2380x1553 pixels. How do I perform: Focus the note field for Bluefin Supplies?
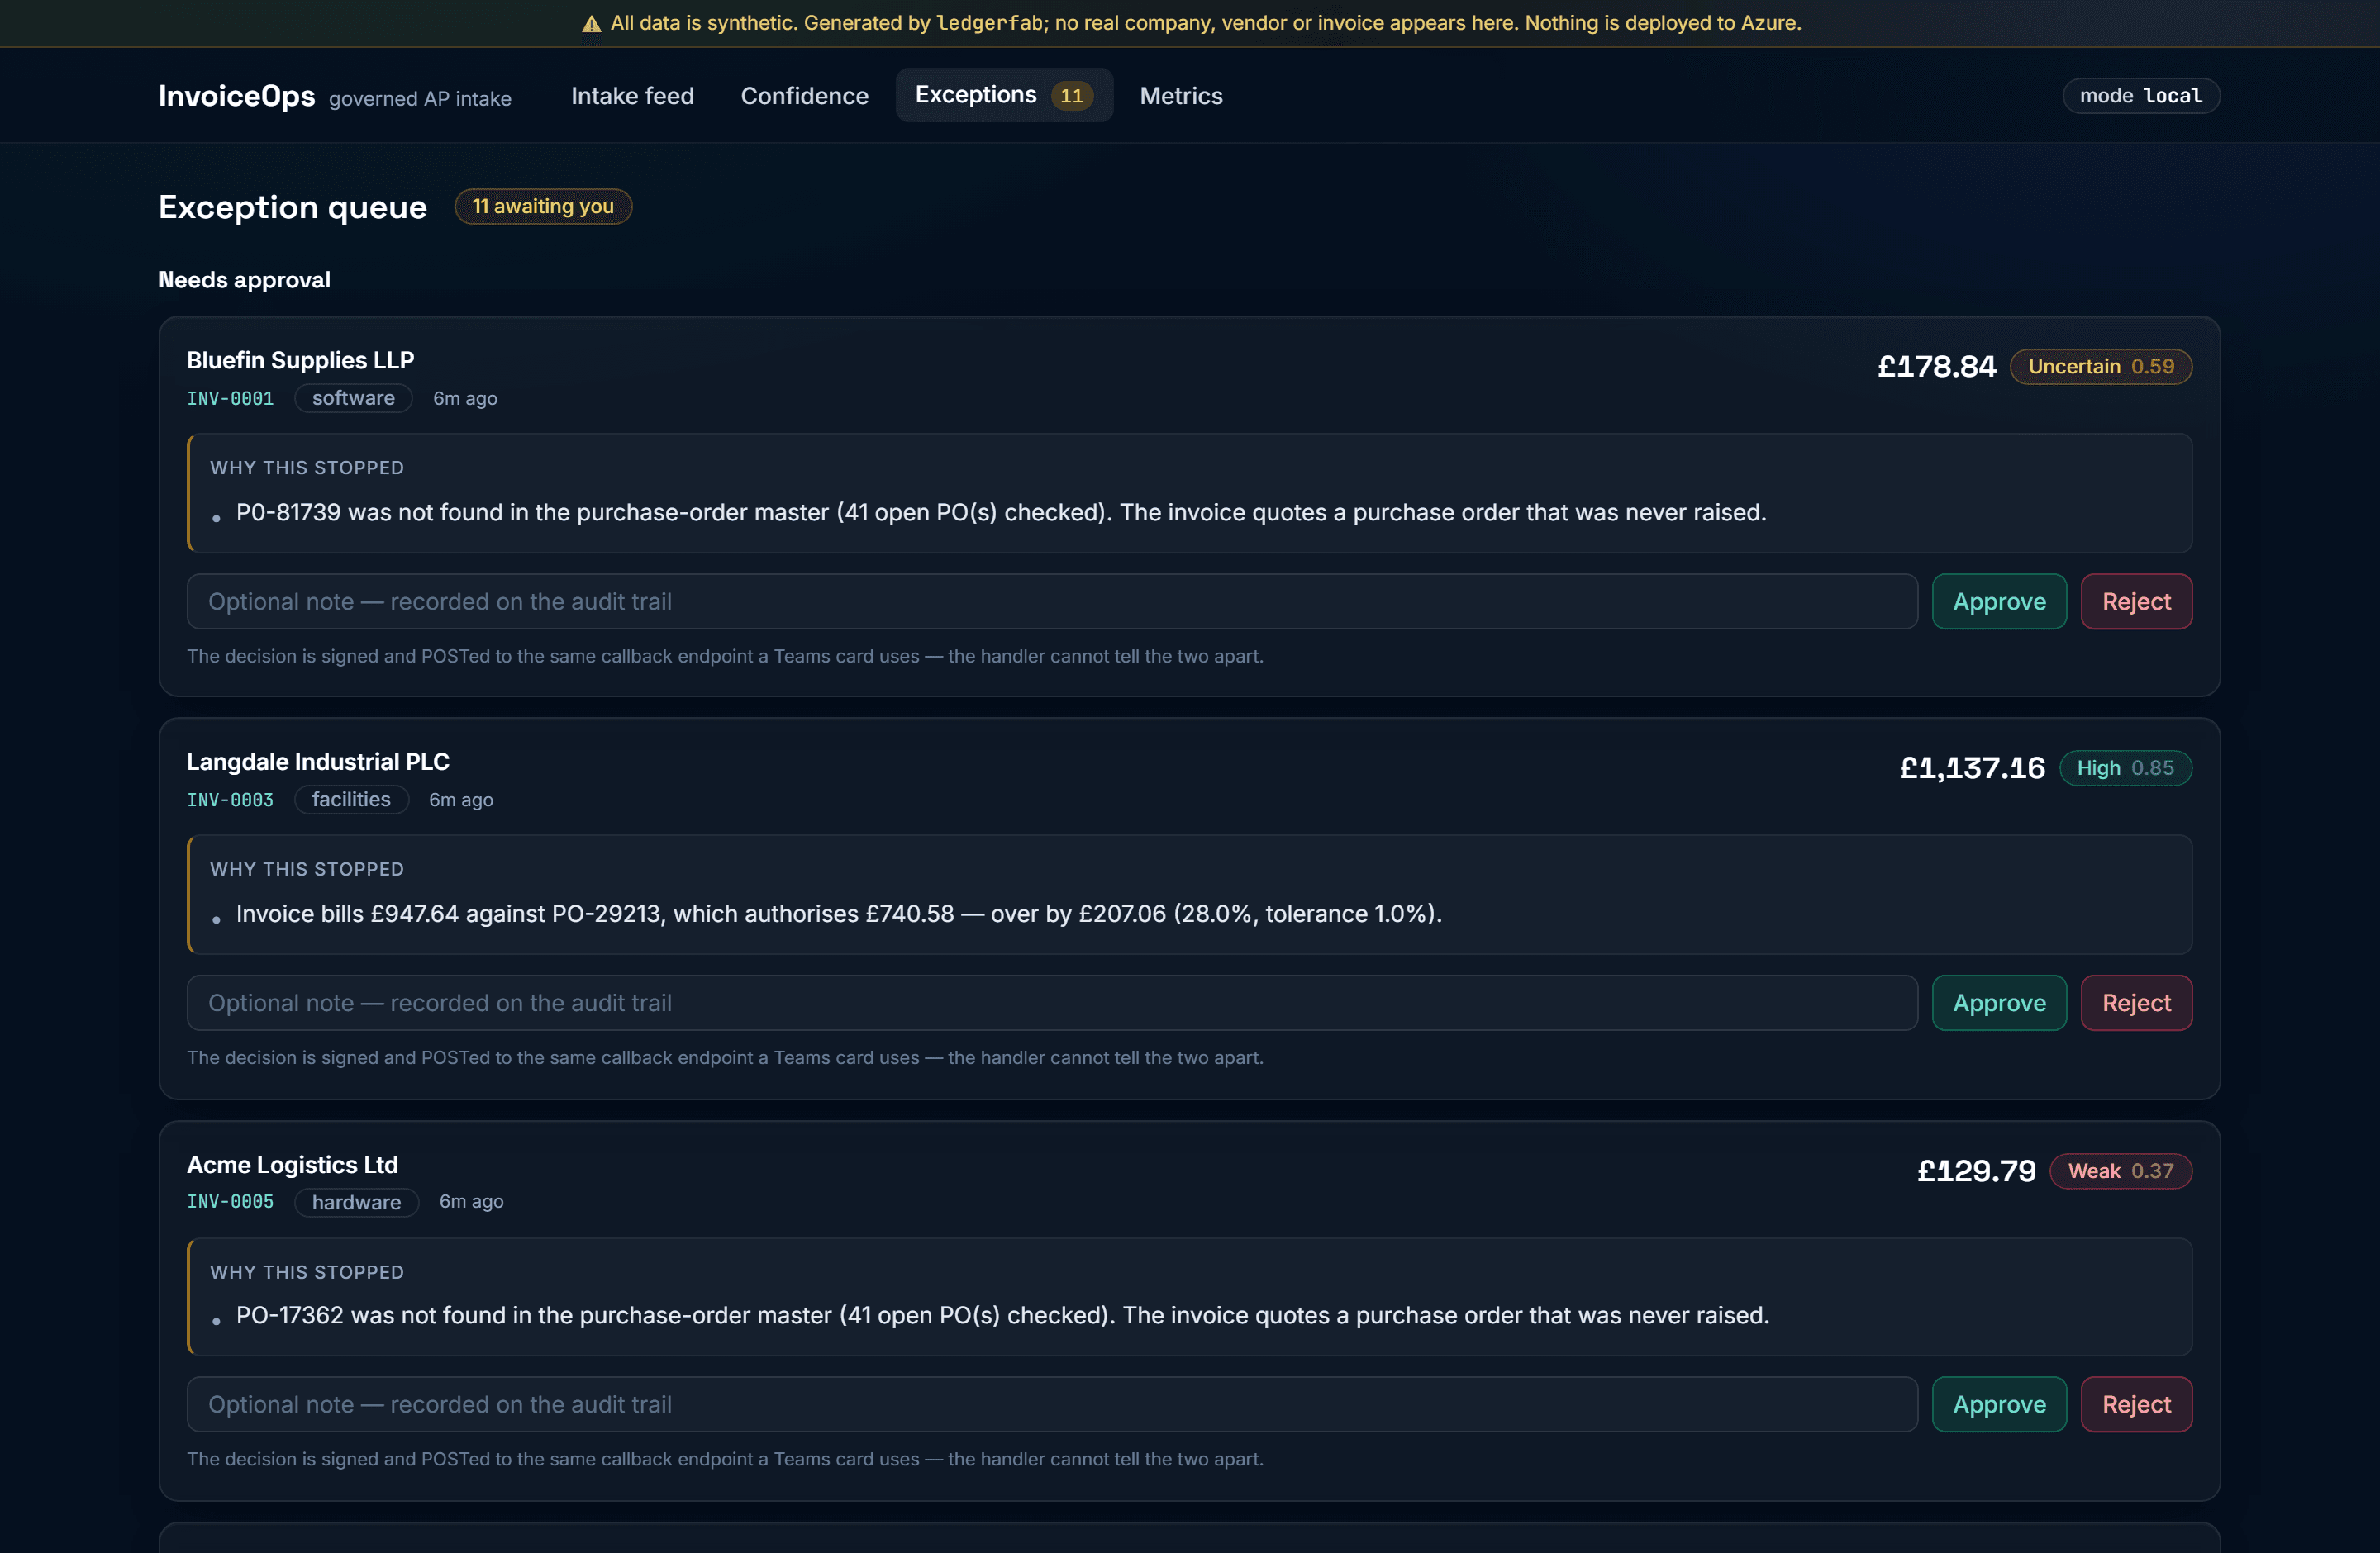1052,601
